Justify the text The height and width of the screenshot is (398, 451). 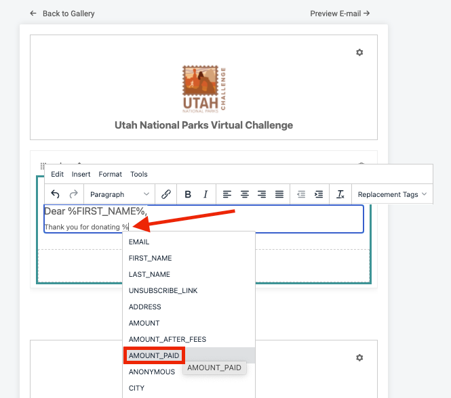279,194
